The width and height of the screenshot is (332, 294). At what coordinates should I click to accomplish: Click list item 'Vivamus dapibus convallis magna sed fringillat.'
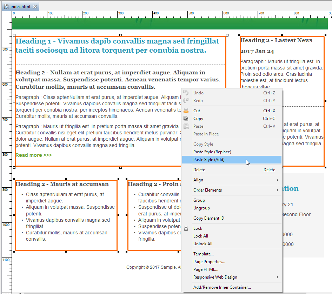tap(68, 223)
